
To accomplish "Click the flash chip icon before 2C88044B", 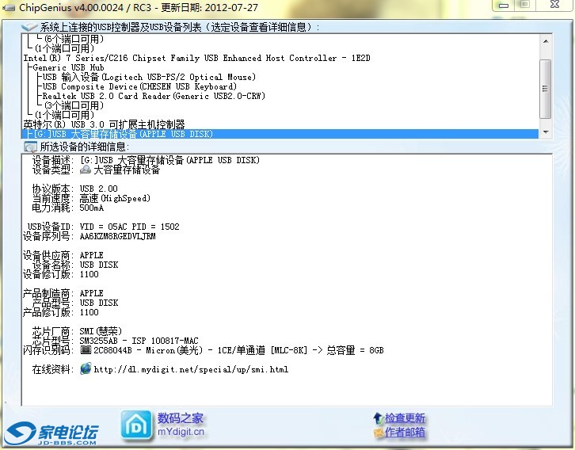I will click(x=86, y=350).
